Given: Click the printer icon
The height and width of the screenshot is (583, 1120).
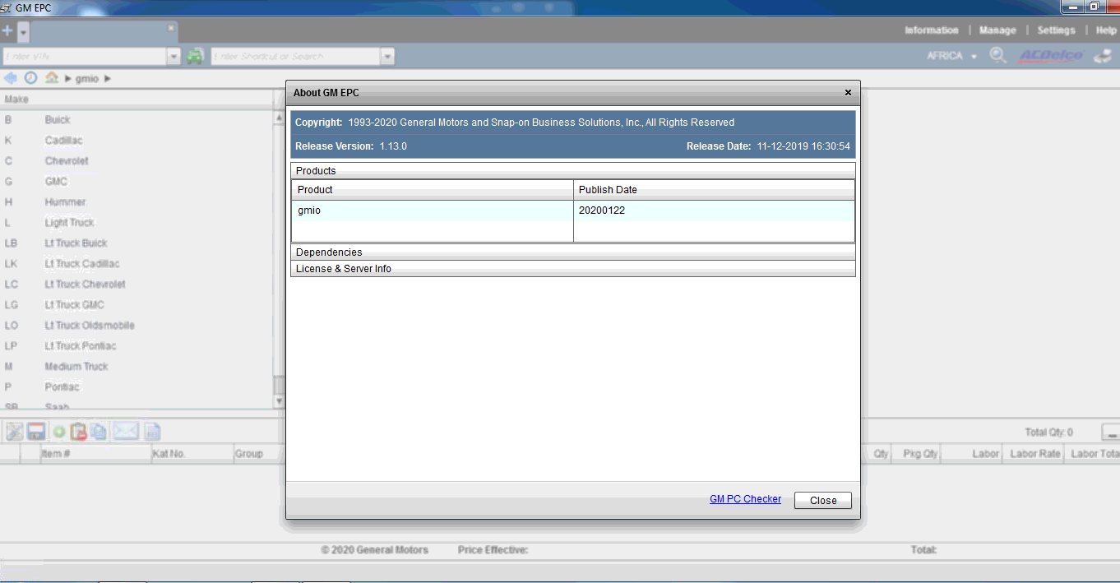Looking at the screenshot, I should tap(1102, 56).
